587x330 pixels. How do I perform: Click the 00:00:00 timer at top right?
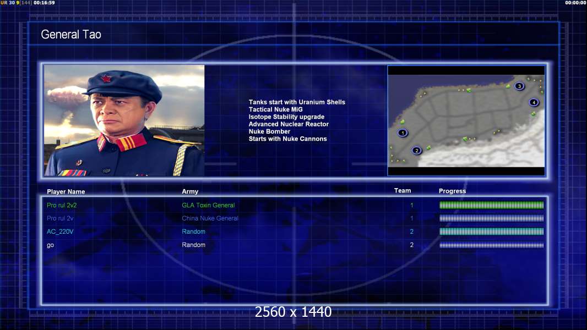[576, 3]
